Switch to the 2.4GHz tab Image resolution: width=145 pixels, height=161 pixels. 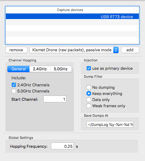(x=40, y=69)
